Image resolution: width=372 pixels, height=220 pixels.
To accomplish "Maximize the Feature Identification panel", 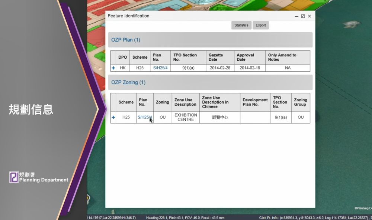I will click(303, 16).
